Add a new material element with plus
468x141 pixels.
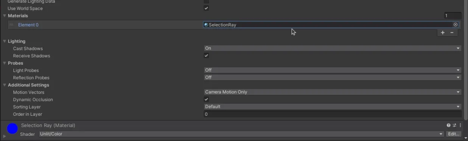click(x=443, y=33)
